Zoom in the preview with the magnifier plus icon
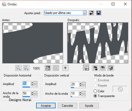 (x=26, y=68)
